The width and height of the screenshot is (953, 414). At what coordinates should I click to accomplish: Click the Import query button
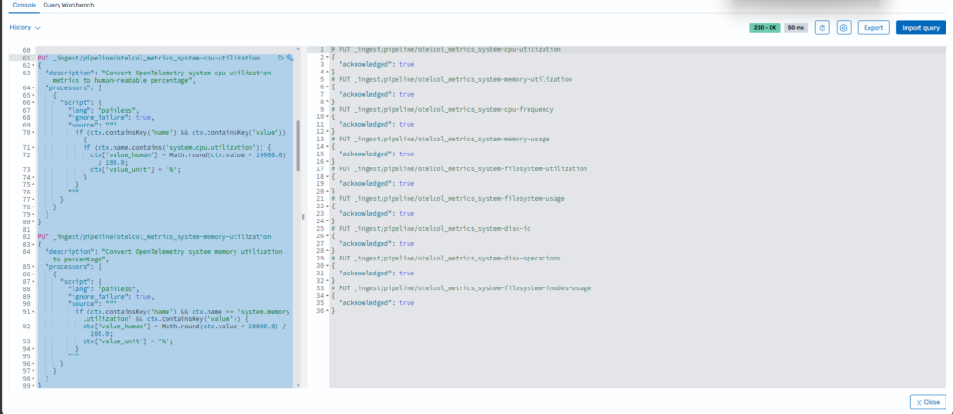(920, 28)
